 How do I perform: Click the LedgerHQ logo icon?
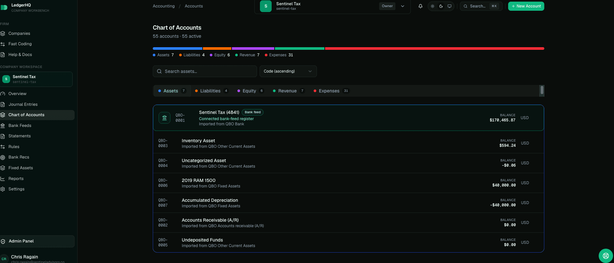(x=4, y=7)
